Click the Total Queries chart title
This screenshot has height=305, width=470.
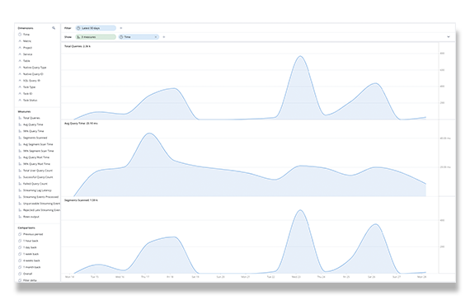point(78,46)
